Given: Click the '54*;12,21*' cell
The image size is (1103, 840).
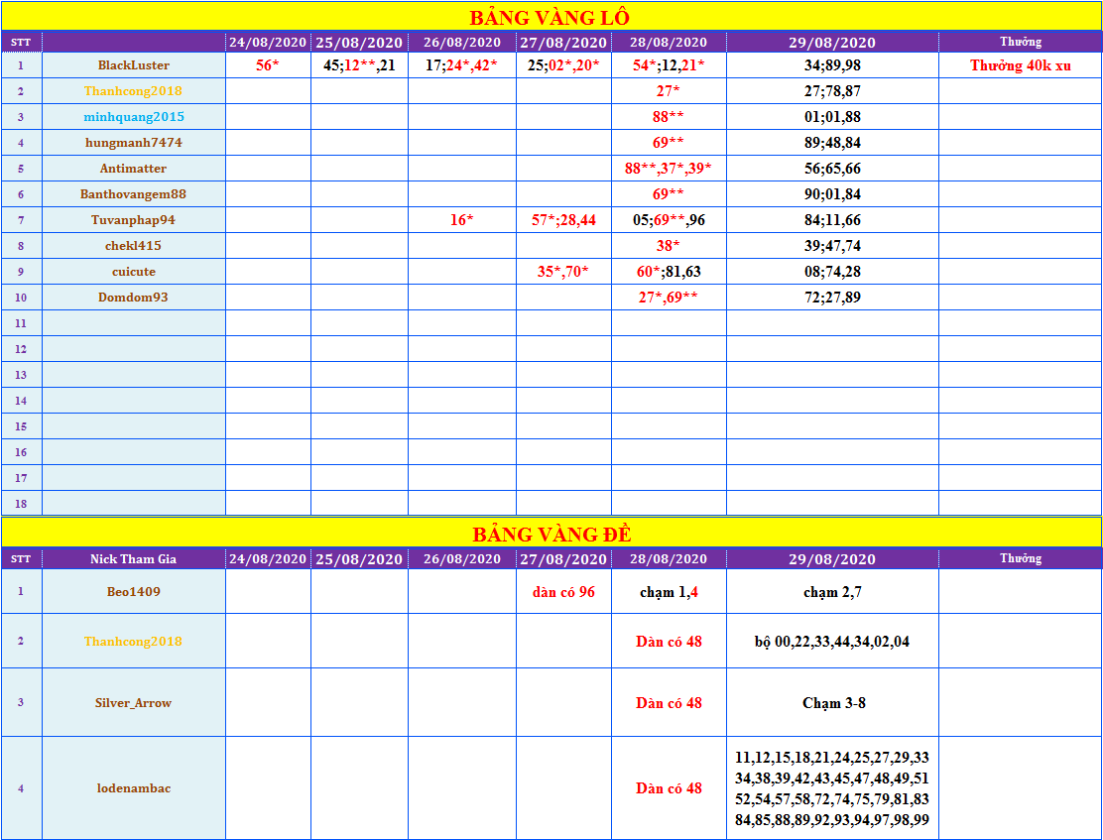Looking at the screenshot, I should [669, 65].
